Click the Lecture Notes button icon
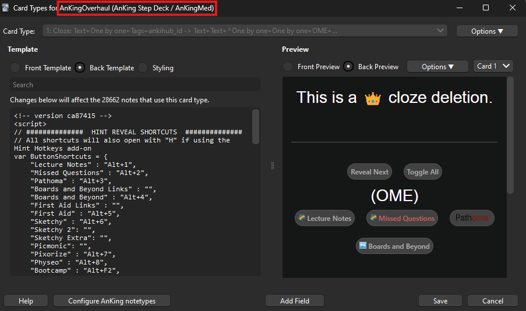This screenshot has width=526, height=311. (x=302, y=217)
